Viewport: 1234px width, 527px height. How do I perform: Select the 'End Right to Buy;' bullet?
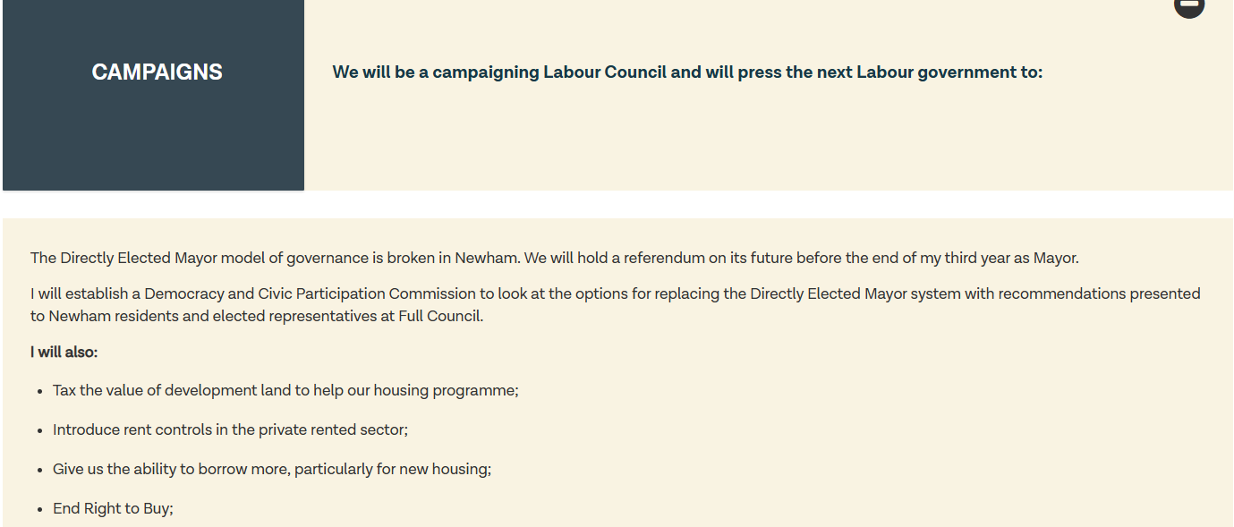coord(113,508)
